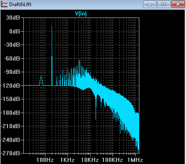Minimize the Draft84.fft window
Viewport: 186px width, 164px height.
click(x=150, y=4)
